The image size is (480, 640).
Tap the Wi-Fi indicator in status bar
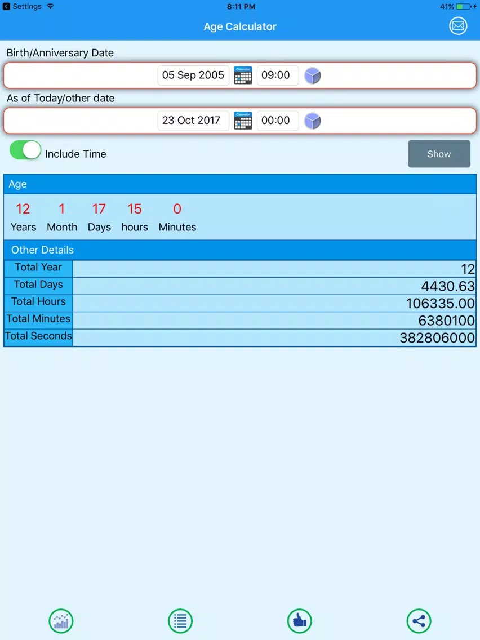pos(50,7)
